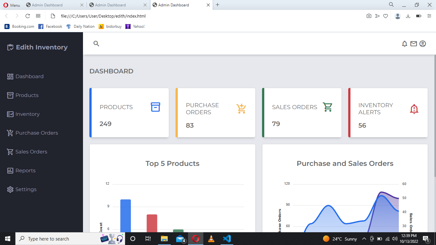
Task: Click the Edith Inventory logo icon
Action: tap(10, 47)
